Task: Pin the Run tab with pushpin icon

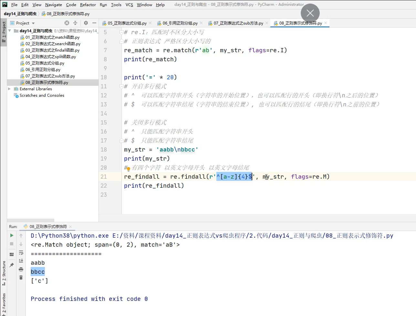Action: point(12,265)
